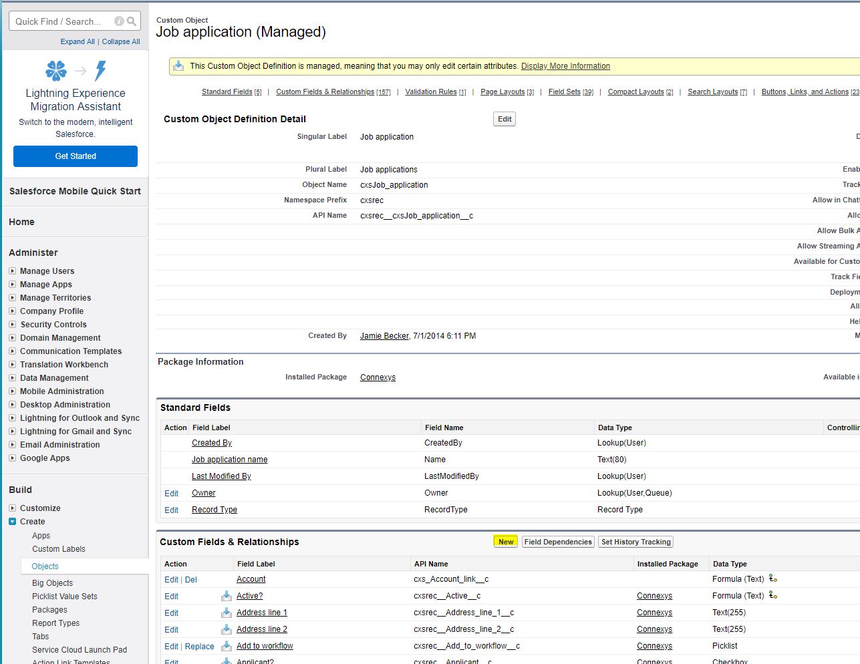Open the Job application name field
Screen dimensions: 860x664
[x=229, y=460]
